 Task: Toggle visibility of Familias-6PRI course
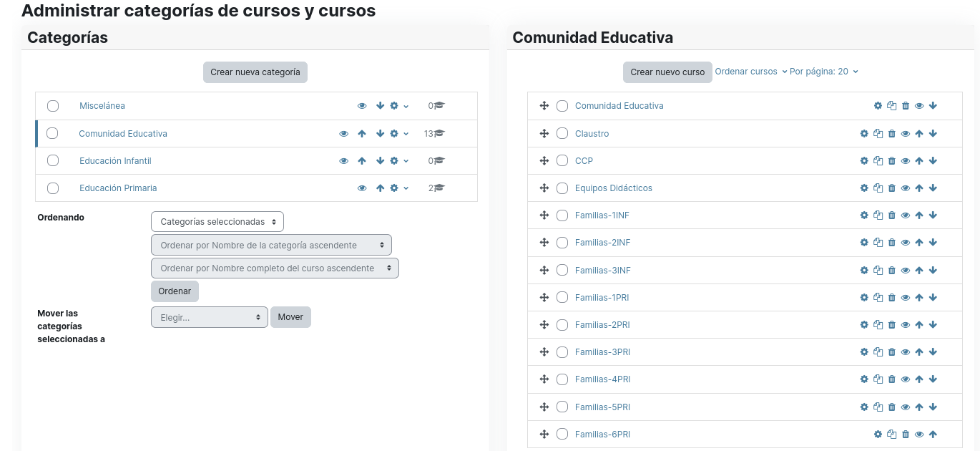pos(919,435)
